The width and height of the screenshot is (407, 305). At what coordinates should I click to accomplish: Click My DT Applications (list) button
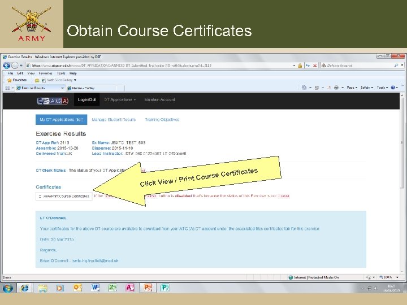pos(61,120)
